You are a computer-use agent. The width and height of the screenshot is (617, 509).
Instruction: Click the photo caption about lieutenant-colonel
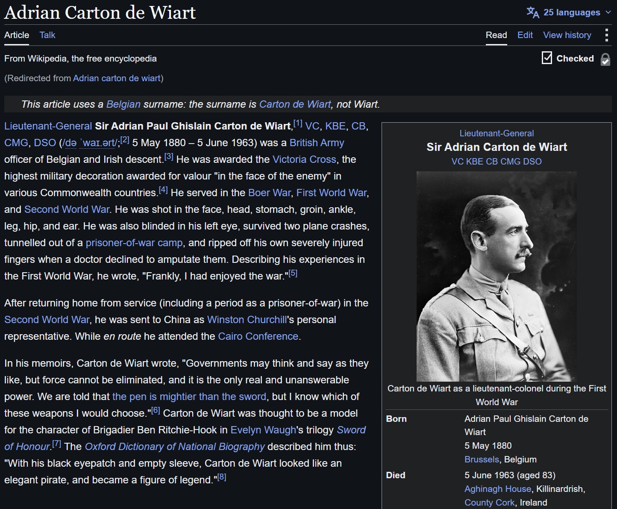tap(497, 395)
